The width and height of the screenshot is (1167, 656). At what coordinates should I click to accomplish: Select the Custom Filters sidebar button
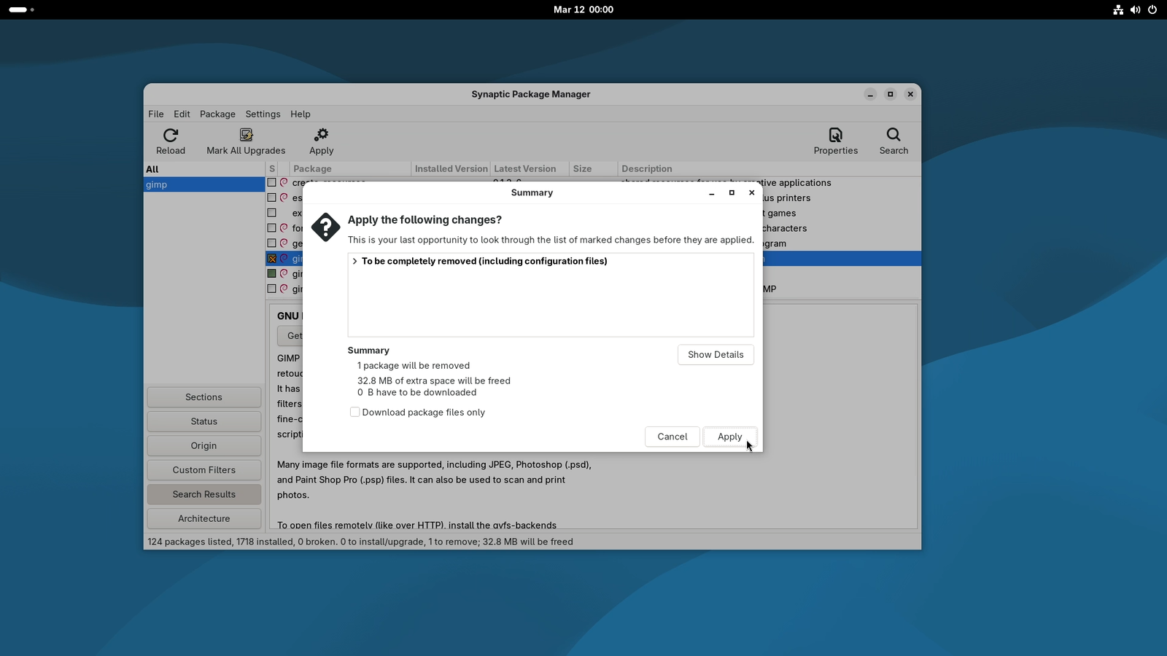(x=203, y=469)
